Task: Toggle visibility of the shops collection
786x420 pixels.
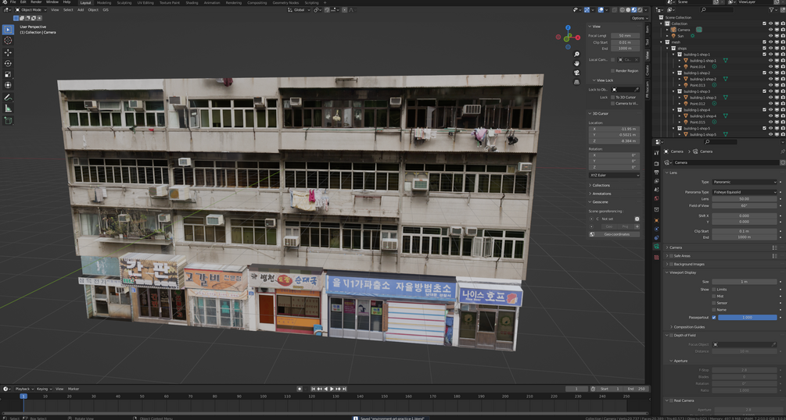Action: click(x=770, y=48)
